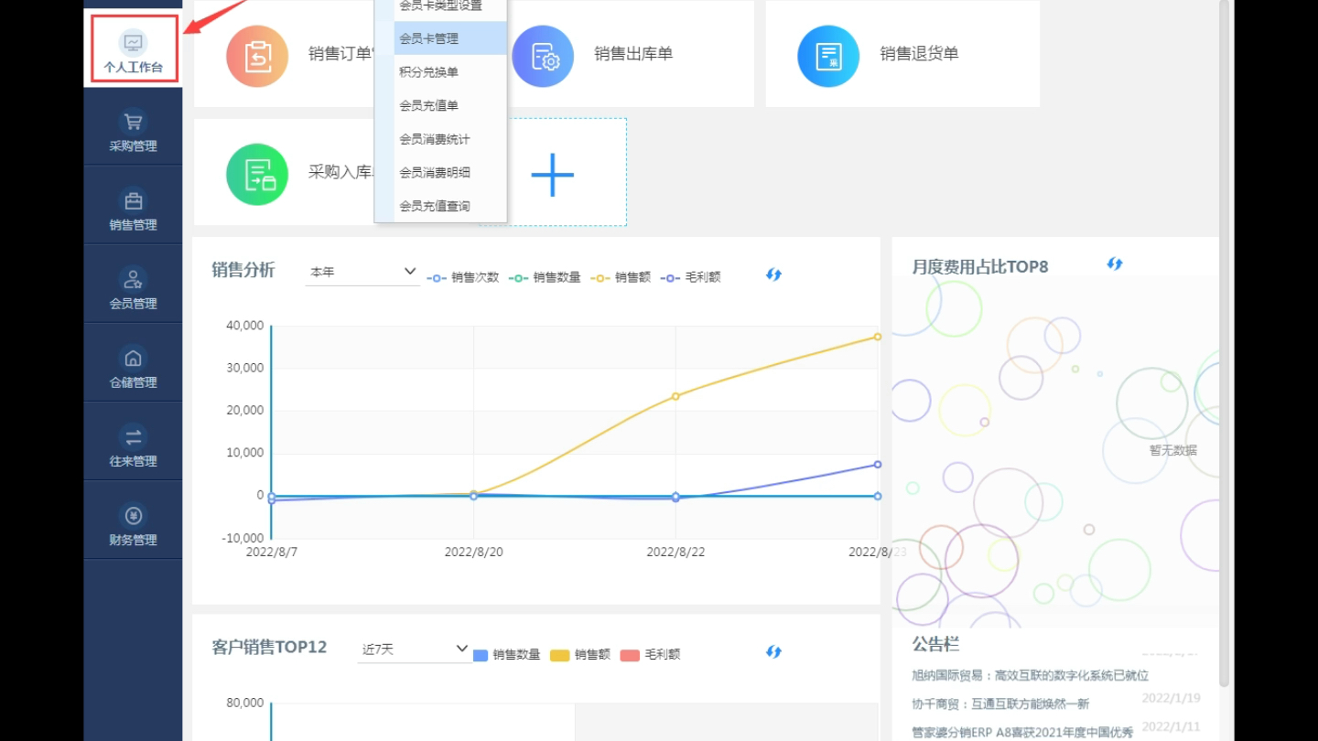This screenshot has height=741, width=1318.
Task: Select 会员卡管理 from the member menu
Action: point(431,38)
